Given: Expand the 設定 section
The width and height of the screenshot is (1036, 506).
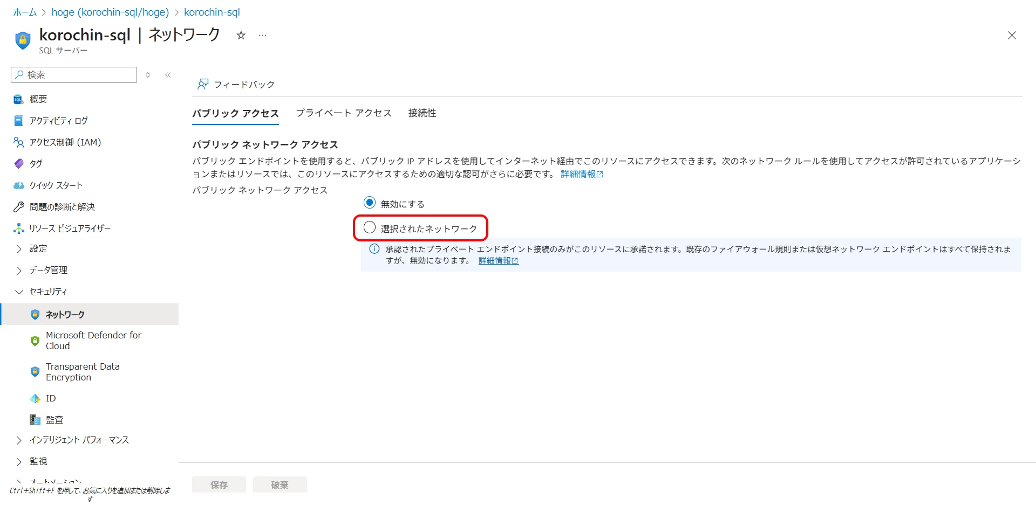Looking at the screenshot, I should pyautogui.click(x=38, y=248).
